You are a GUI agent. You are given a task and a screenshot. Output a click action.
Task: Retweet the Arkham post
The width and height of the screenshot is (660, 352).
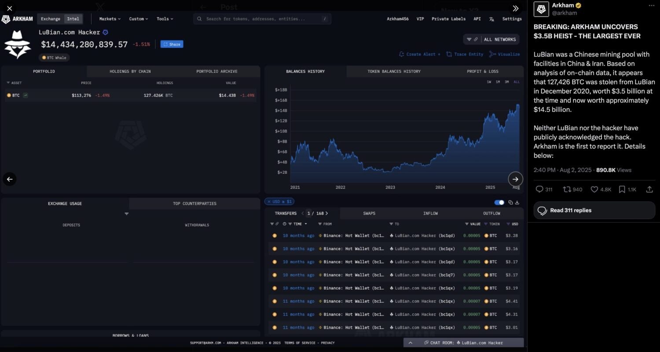click(567, 189)
